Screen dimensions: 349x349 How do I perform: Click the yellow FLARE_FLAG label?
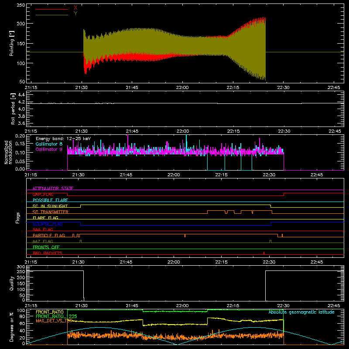tap(45, 218)
